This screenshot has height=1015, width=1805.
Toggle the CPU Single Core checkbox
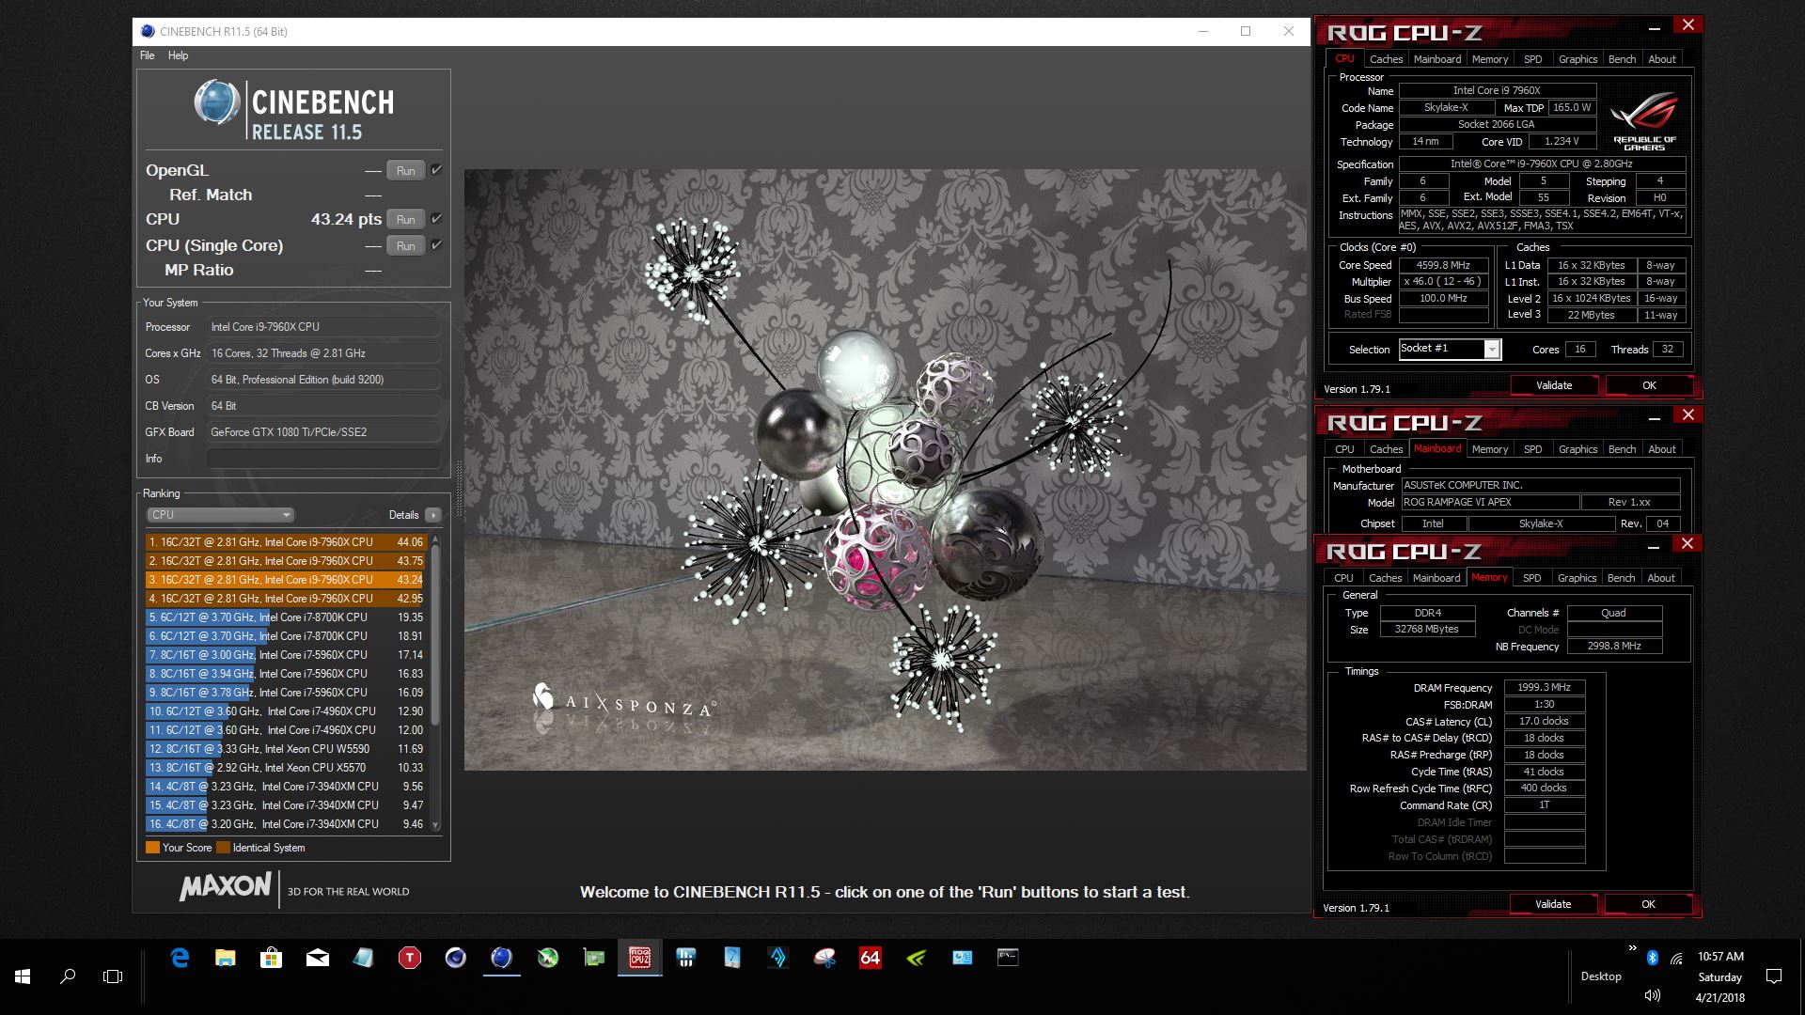436,245
